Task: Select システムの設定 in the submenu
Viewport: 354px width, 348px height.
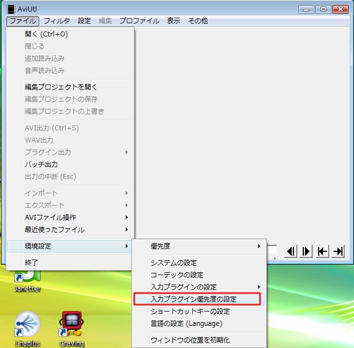Action: (174, 263)
